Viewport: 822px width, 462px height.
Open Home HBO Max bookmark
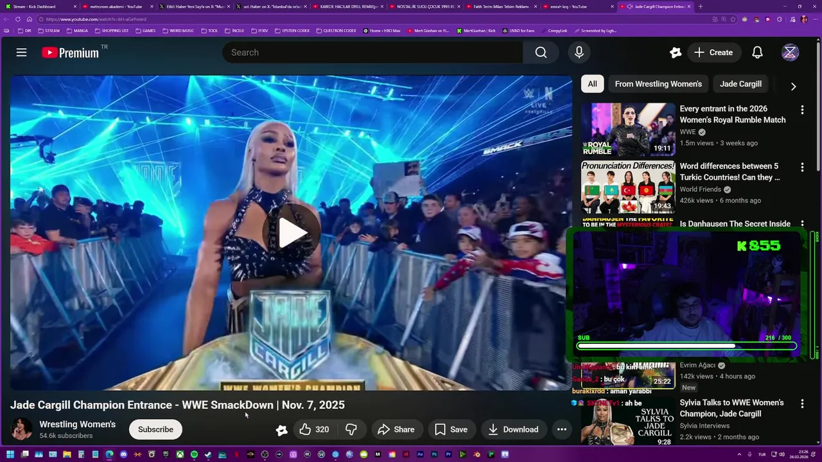point(381,30)
